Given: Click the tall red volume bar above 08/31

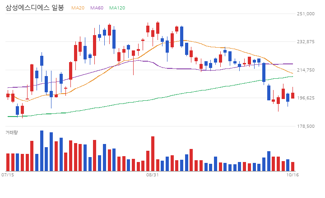Looking at the screenshot, I should click(x=153, y=153).
